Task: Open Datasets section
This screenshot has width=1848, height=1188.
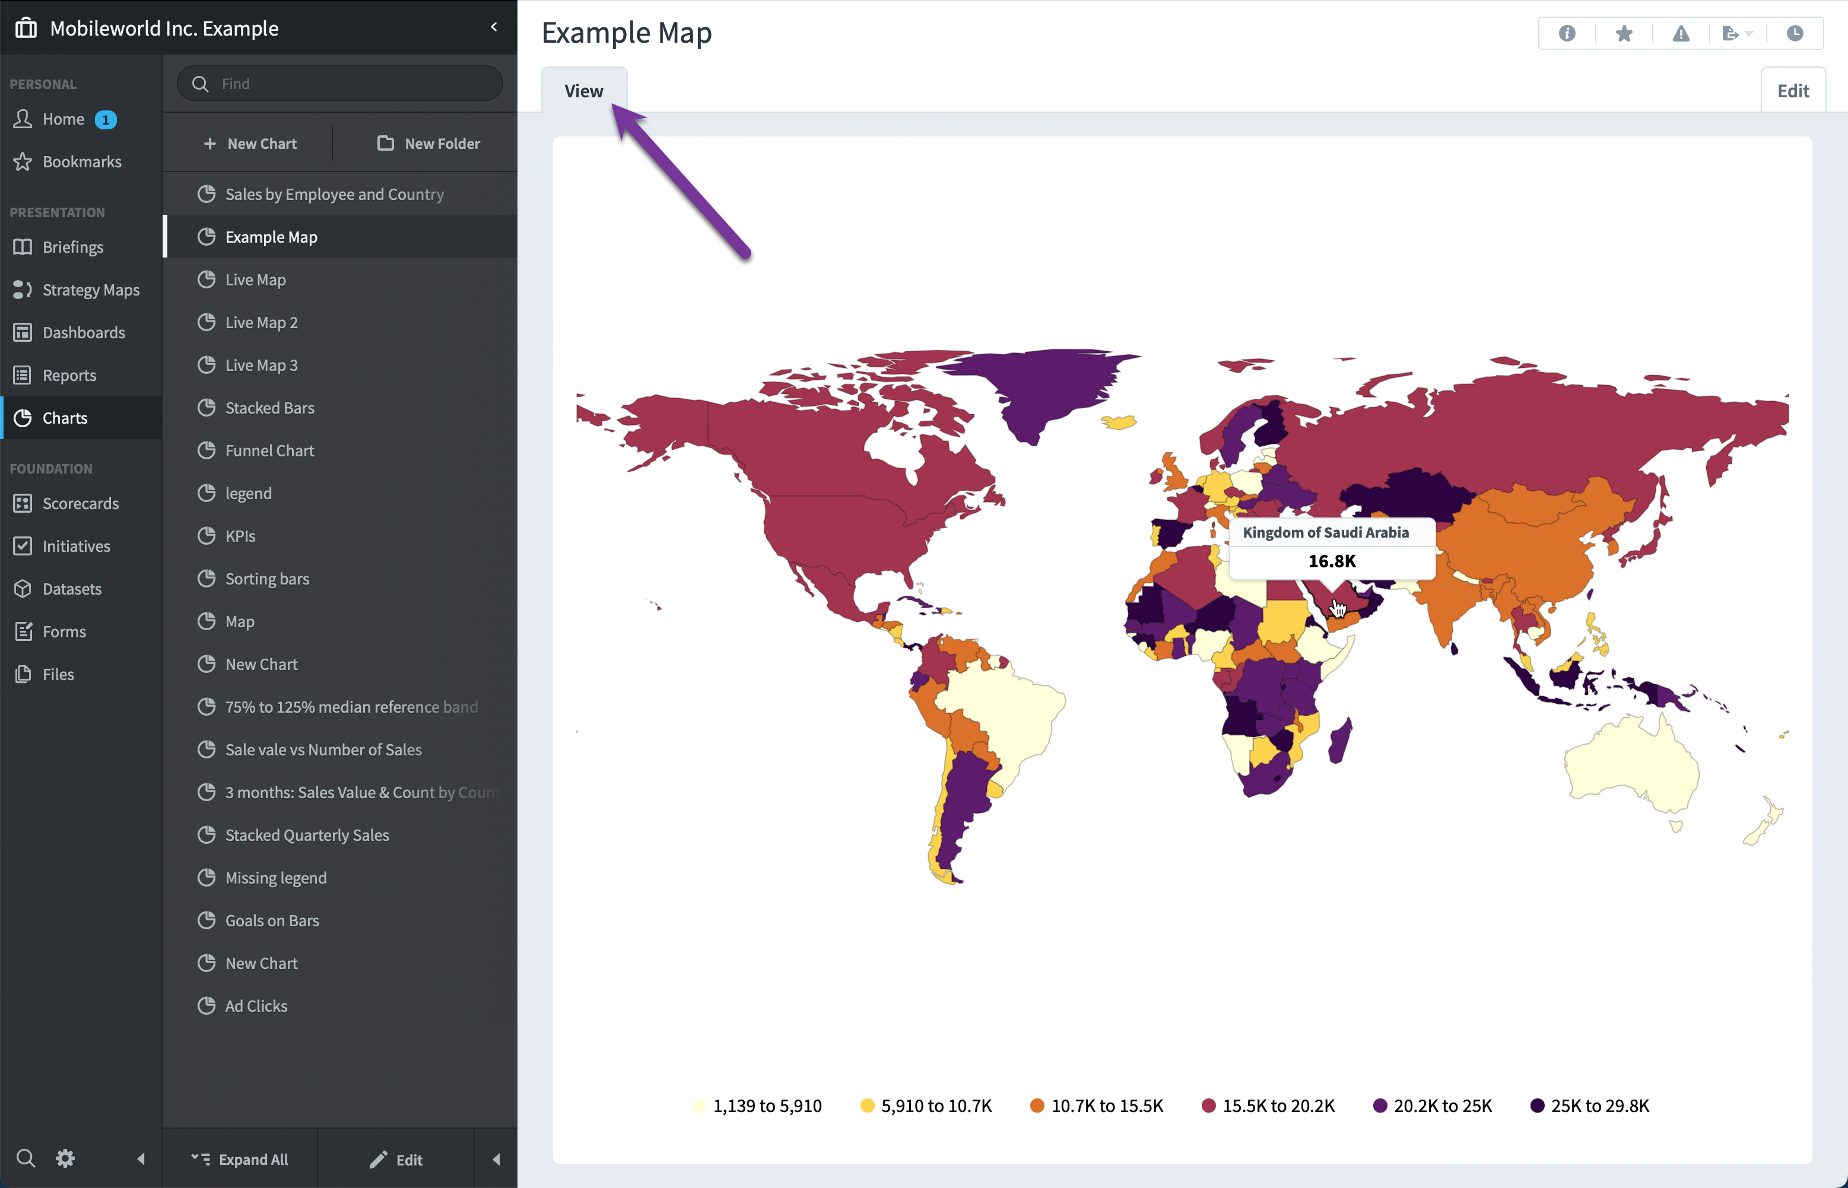Action: coord(81,589)
